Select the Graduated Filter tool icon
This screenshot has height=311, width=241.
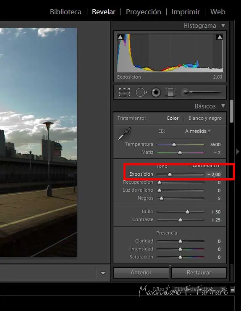pyautogui.click(x=170, y=92)
